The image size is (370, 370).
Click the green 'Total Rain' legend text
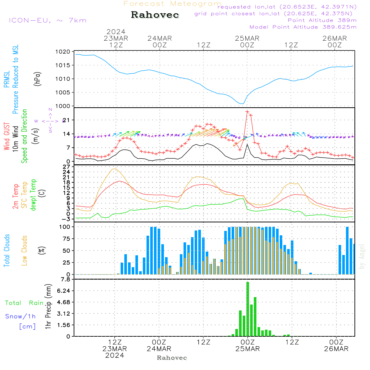point(24,303)
